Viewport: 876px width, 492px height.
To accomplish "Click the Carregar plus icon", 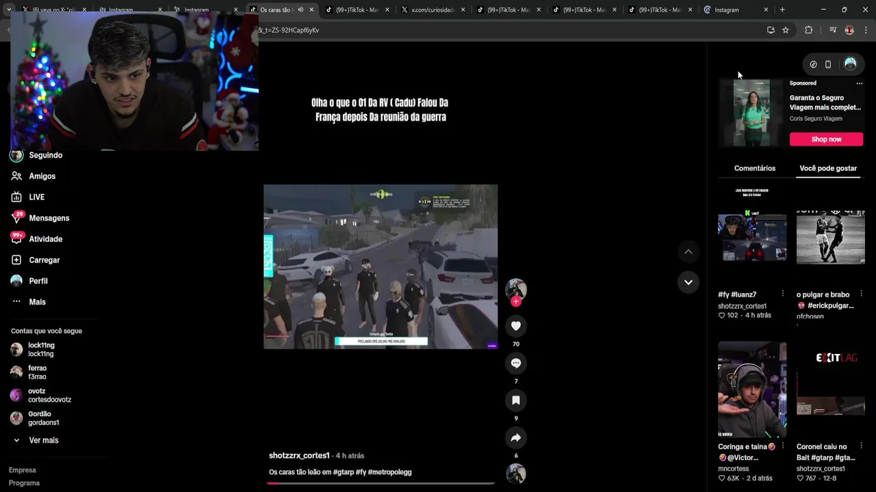I will coord(16,260).
